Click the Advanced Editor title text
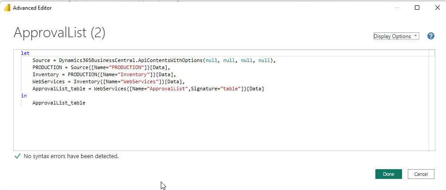This screenshot has height=190, width=446. tap(32, 8)
